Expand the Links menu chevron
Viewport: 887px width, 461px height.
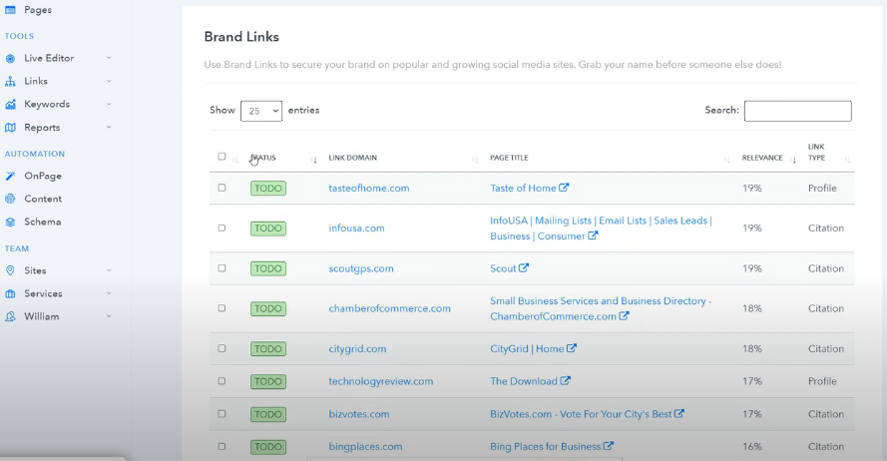109,81
